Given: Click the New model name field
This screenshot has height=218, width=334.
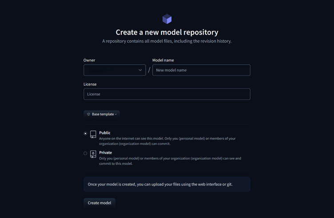Looking at the screenshot, I should [201, 70].
